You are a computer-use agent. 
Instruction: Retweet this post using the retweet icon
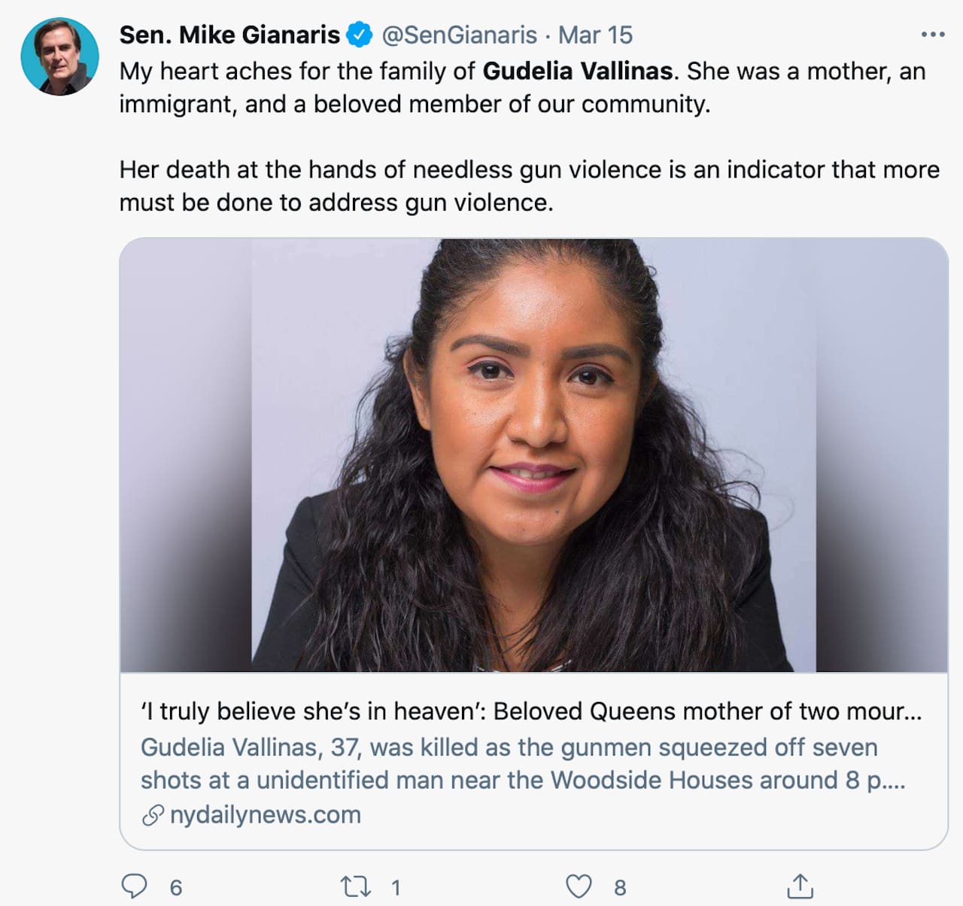[x=355, y=886]
